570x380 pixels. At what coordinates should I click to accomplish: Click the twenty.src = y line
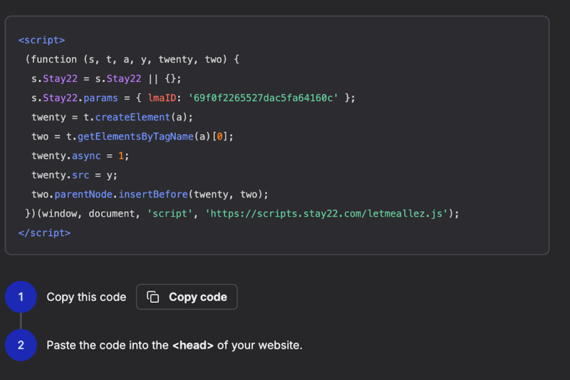(x=74, y=175)
